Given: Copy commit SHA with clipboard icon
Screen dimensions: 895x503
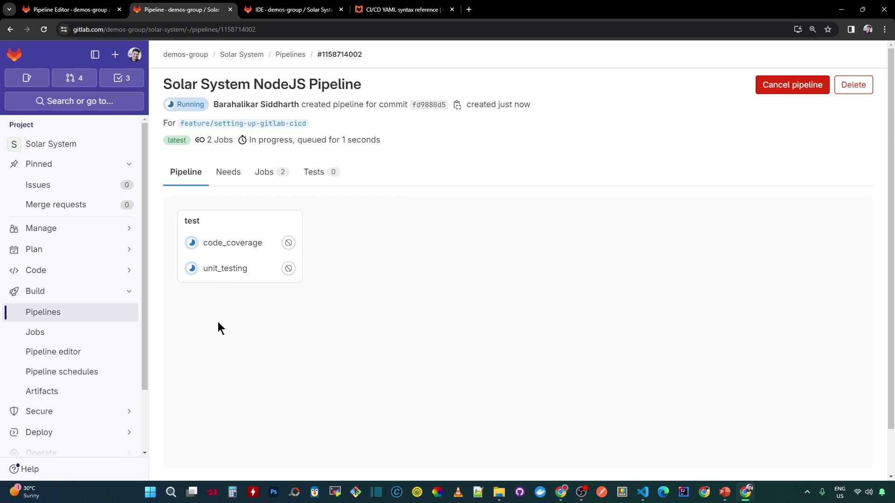Looking at the screenshot, I should pos(457,105).
